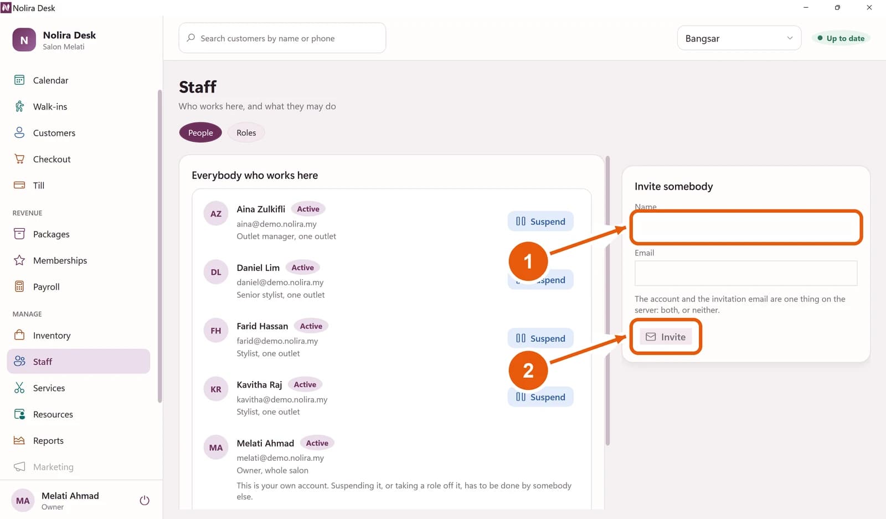
Task: Click Kavitha Raj's name
Action: click(259, 385)
